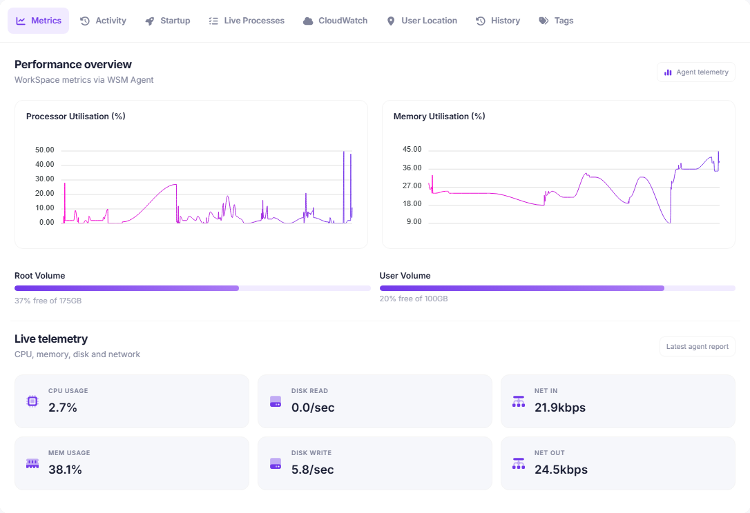Image resolution: width=750 pixels, height=513 pixels.
Task: Click the Root Volume label
Action: [39, 276]
